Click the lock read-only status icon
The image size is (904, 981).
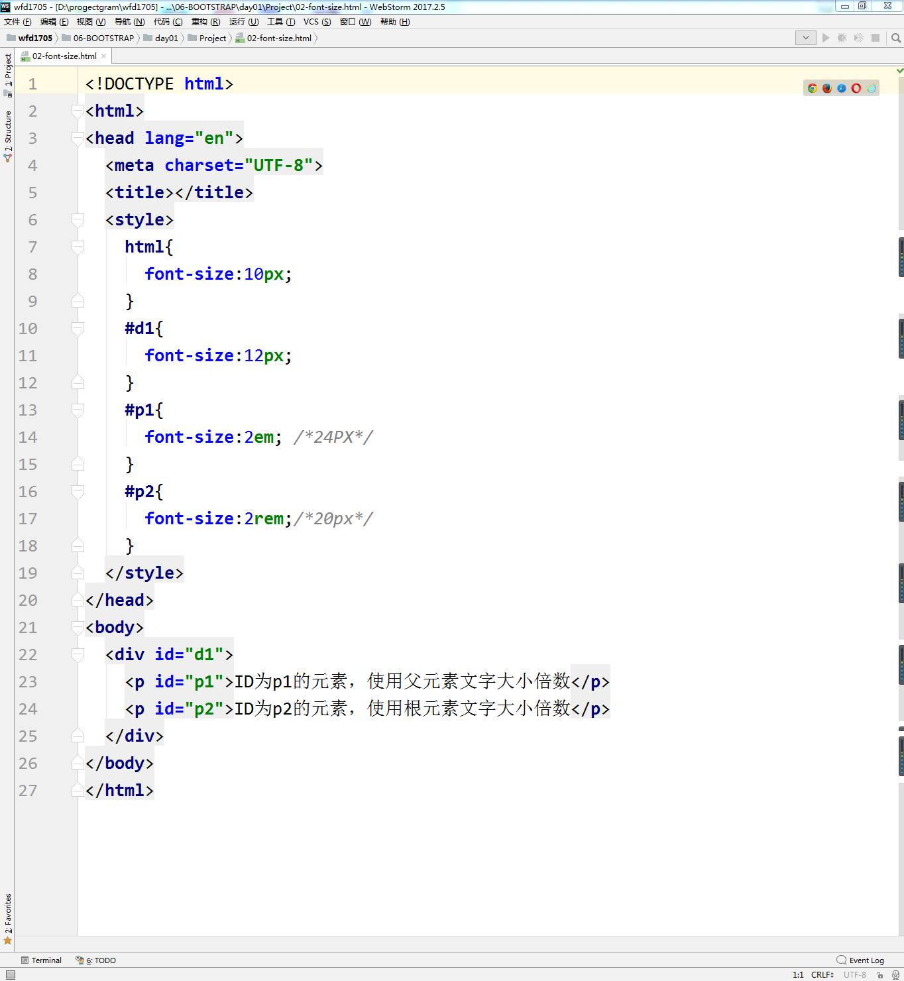[880, 975]
